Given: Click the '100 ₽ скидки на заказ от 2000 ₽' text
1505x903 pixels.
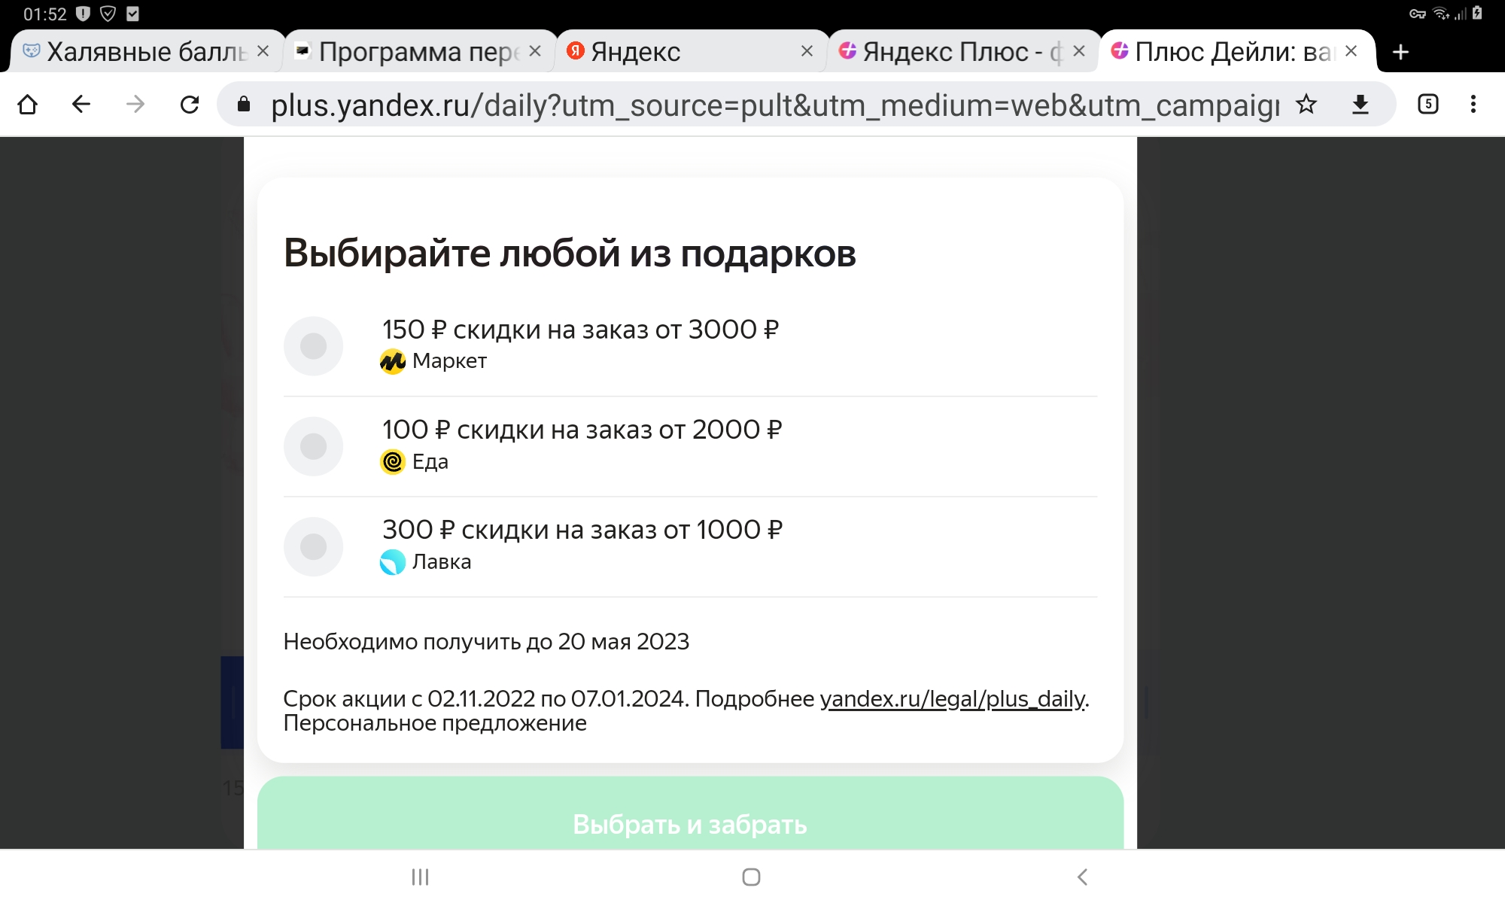Looking at the screenshot, I should click(x=582, y=430).
